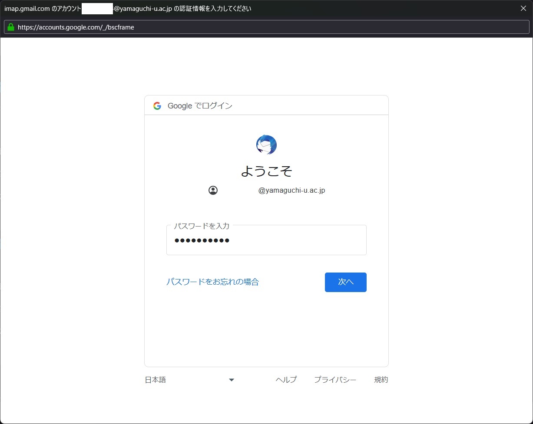Click the Google でログイン header text
This screenshot has height=424, width=533.
200,106
